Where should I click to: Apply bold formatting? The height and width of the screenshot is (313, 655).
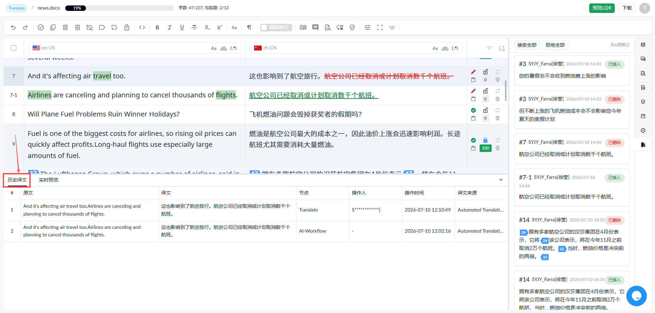coord(157,28)
